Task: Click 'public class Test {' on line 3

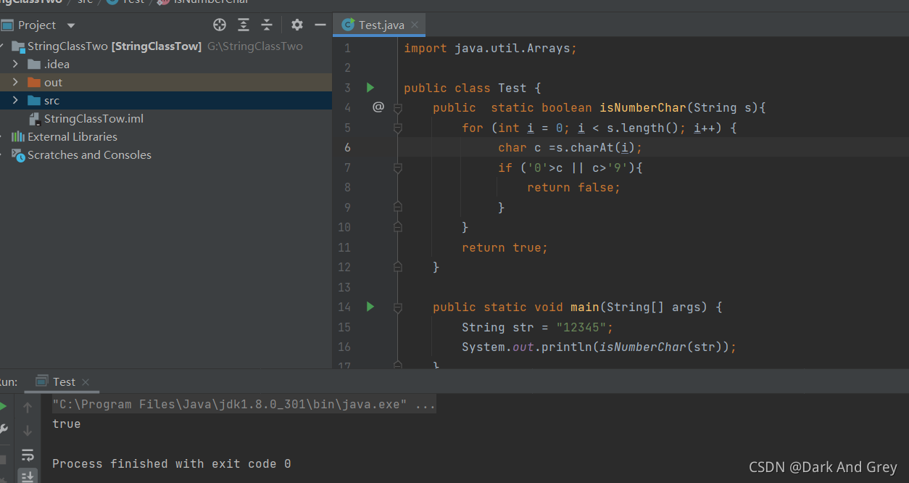Action: 473,88
